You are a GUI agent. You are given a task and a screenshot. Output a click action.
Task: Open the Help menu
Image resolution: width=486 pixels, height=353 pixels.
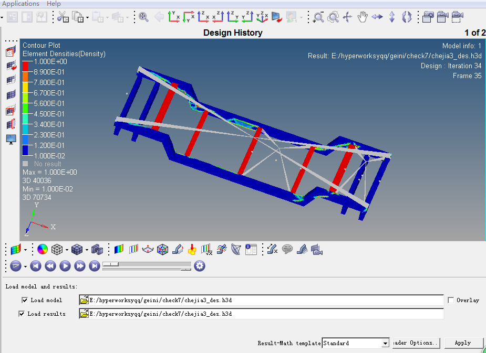pyautogui.click(x=54, y=4)
